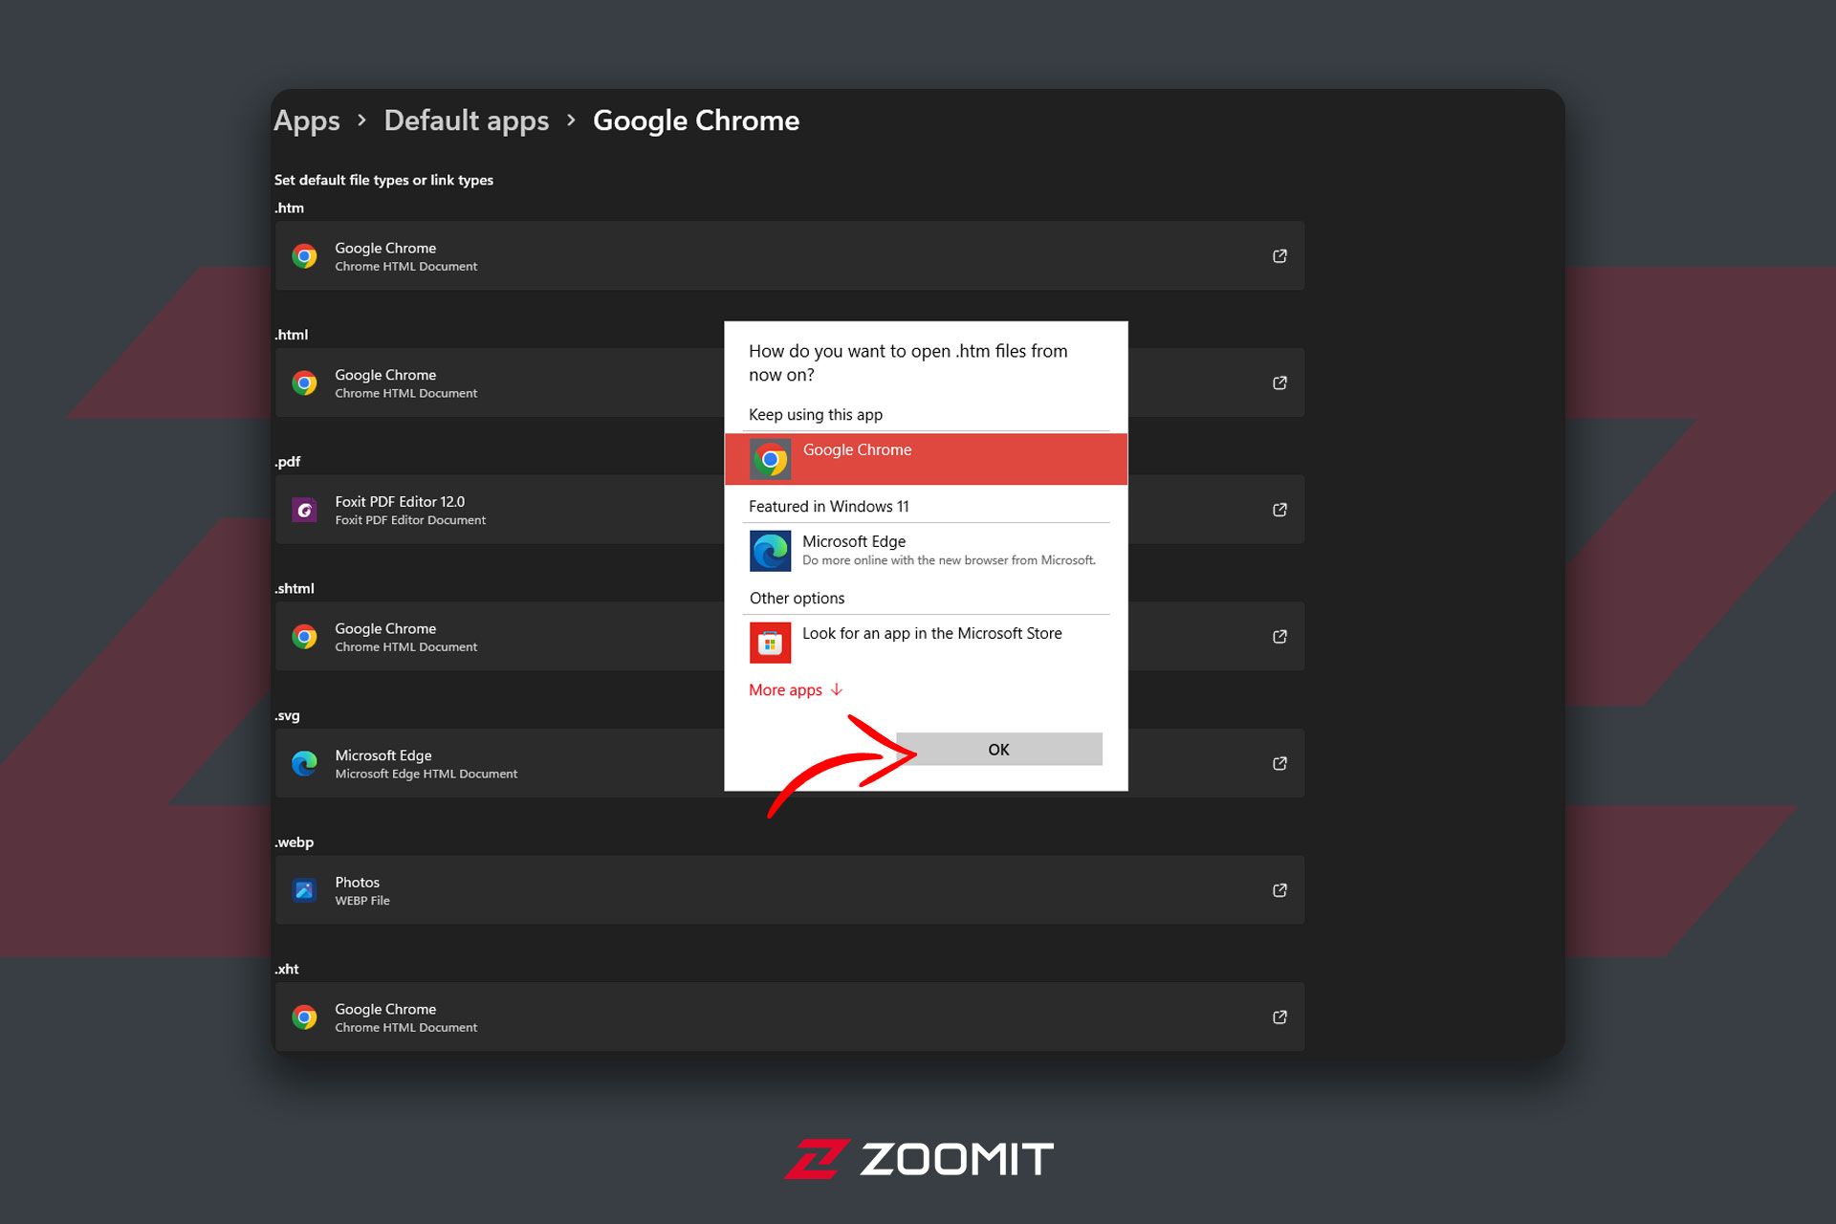Click the Apps breadcrumb link
The height and width of the screenshot is (1224, 1836).
(306, 121)
